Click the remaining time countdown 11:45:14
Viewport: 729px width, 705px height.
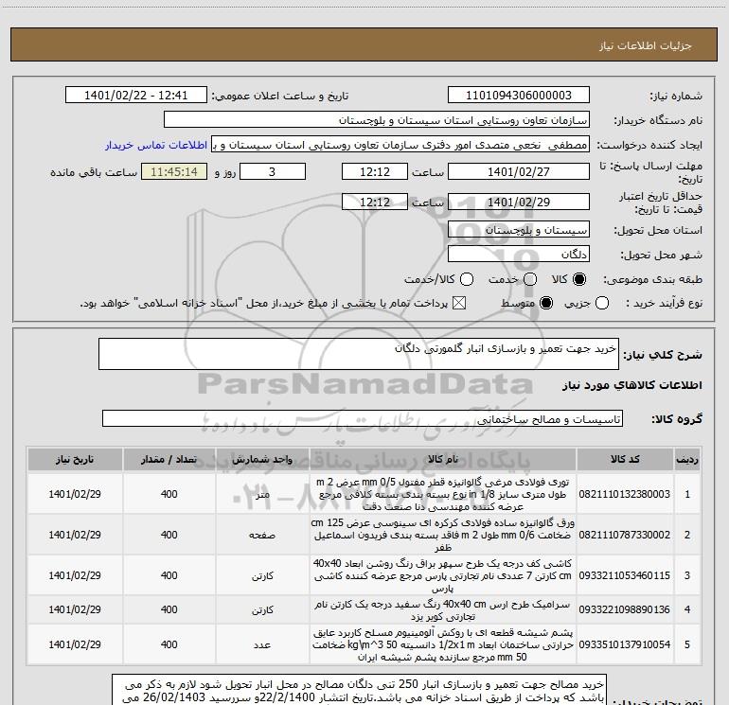pos(174,171)
